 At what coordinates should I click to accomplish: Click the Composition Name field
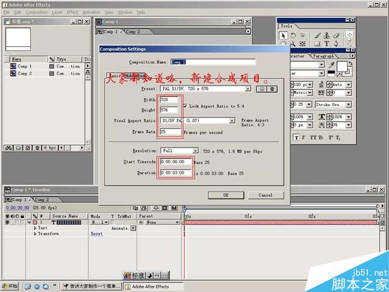click(x=213, y=62)
